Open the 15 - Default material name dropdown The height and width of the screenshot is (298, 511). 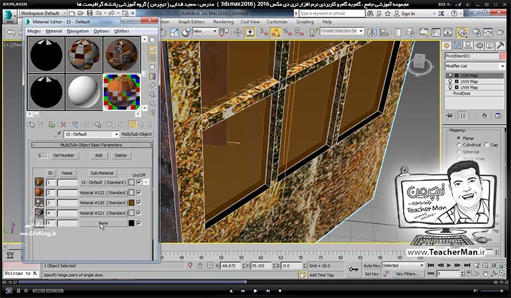coord(91,134)
